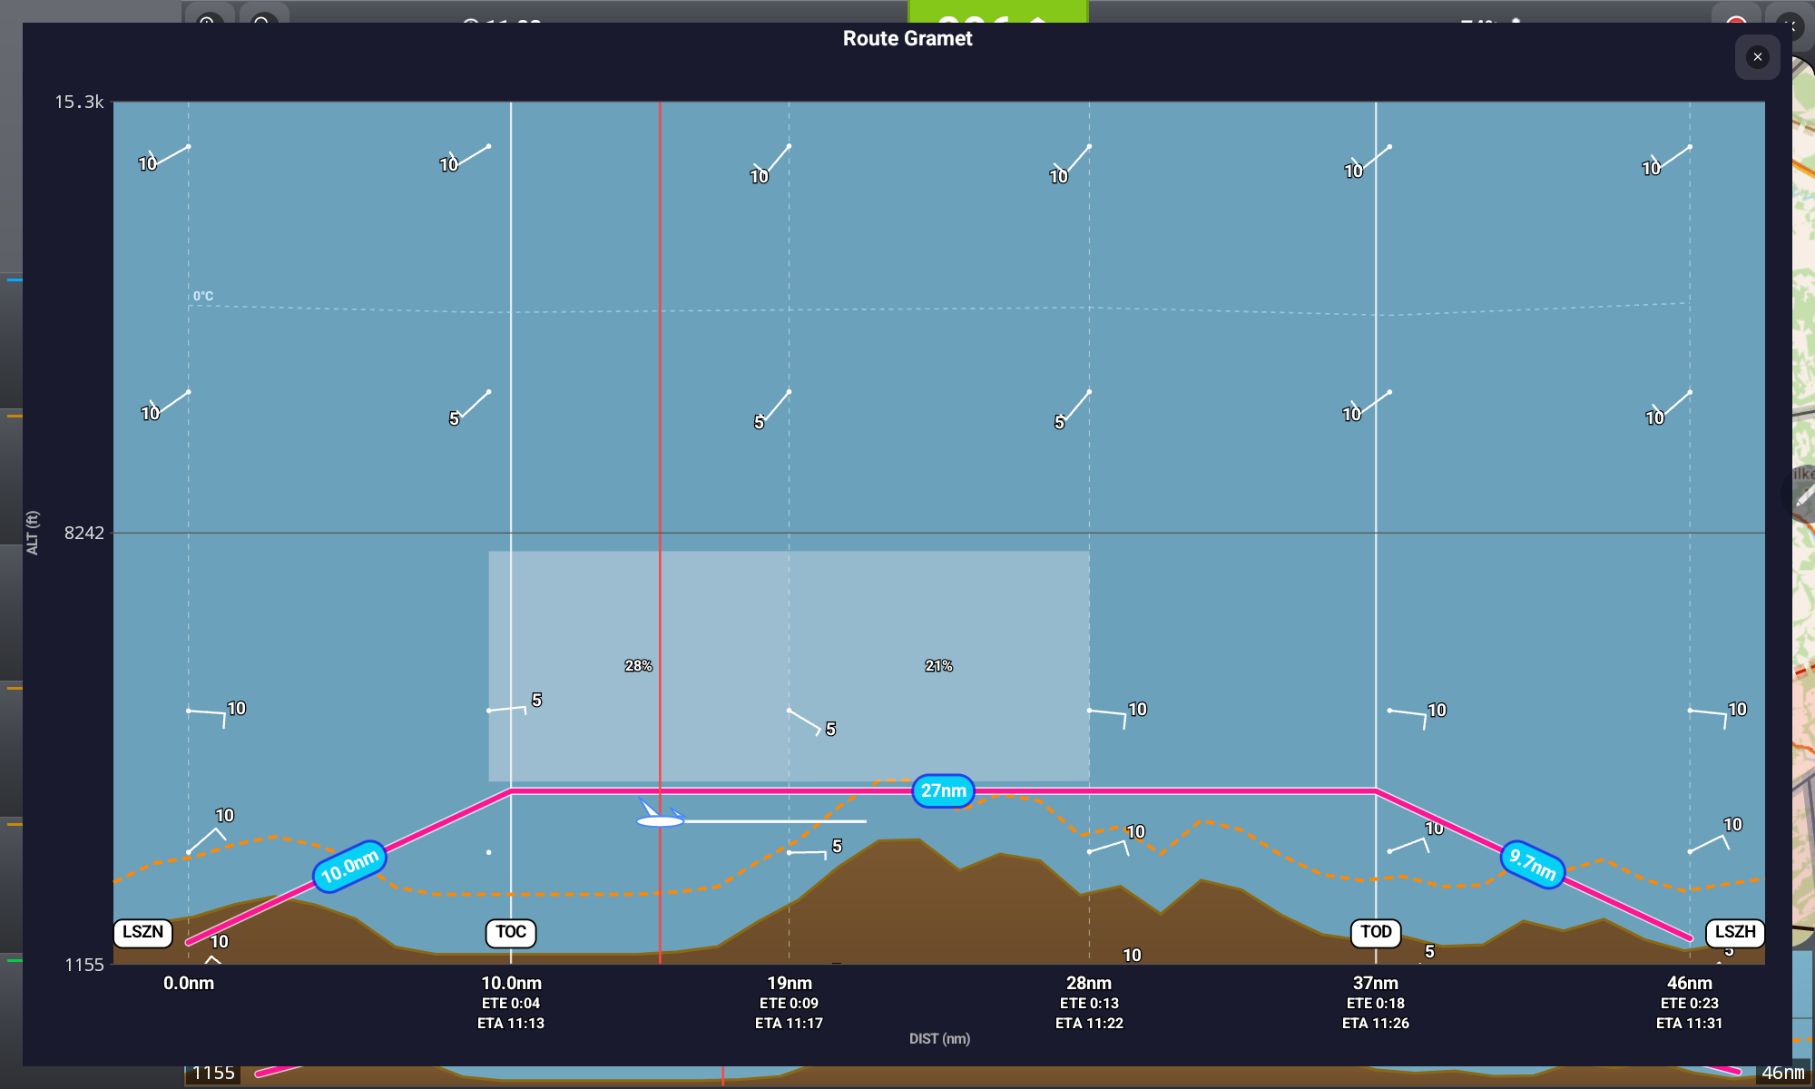This screenshot has width=1815, height=1089.
Task: Tap the 9.7nm descent leg badge
Action: [x=1533, y=865]
